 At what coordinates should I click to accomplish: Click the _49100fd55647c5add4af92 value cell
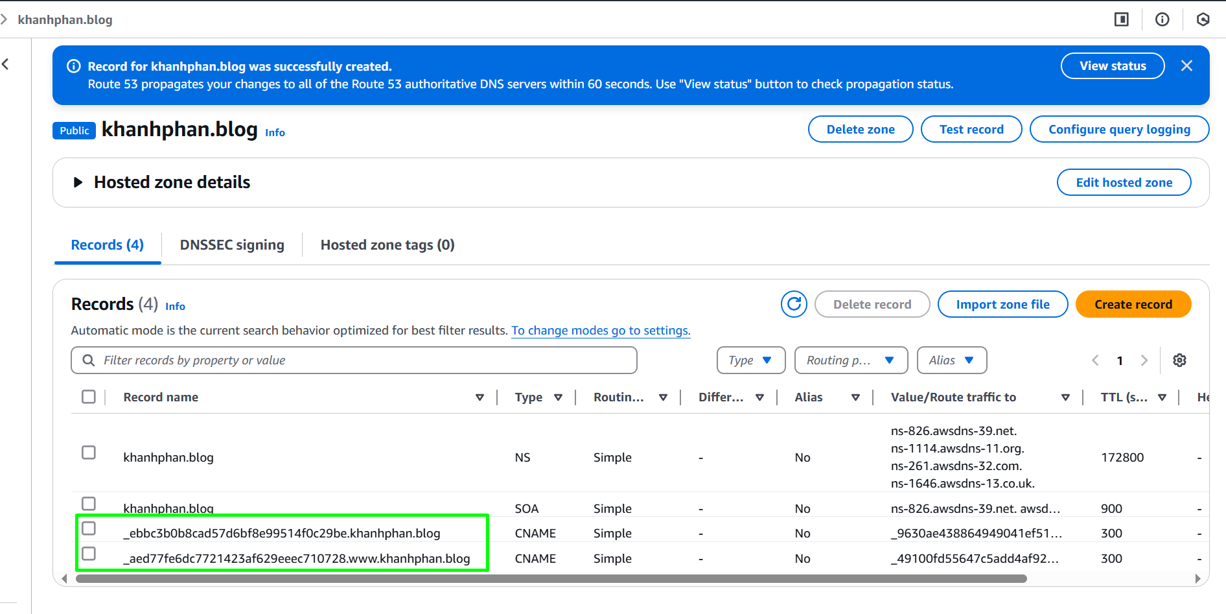[x=975, y=558]
